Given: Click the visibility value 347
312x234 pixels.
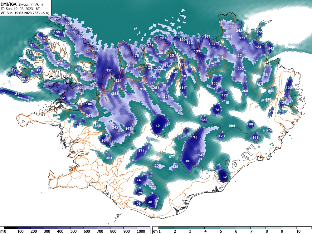Looking at the screenshot, I should pyautogui.click(x=213, y=63).
